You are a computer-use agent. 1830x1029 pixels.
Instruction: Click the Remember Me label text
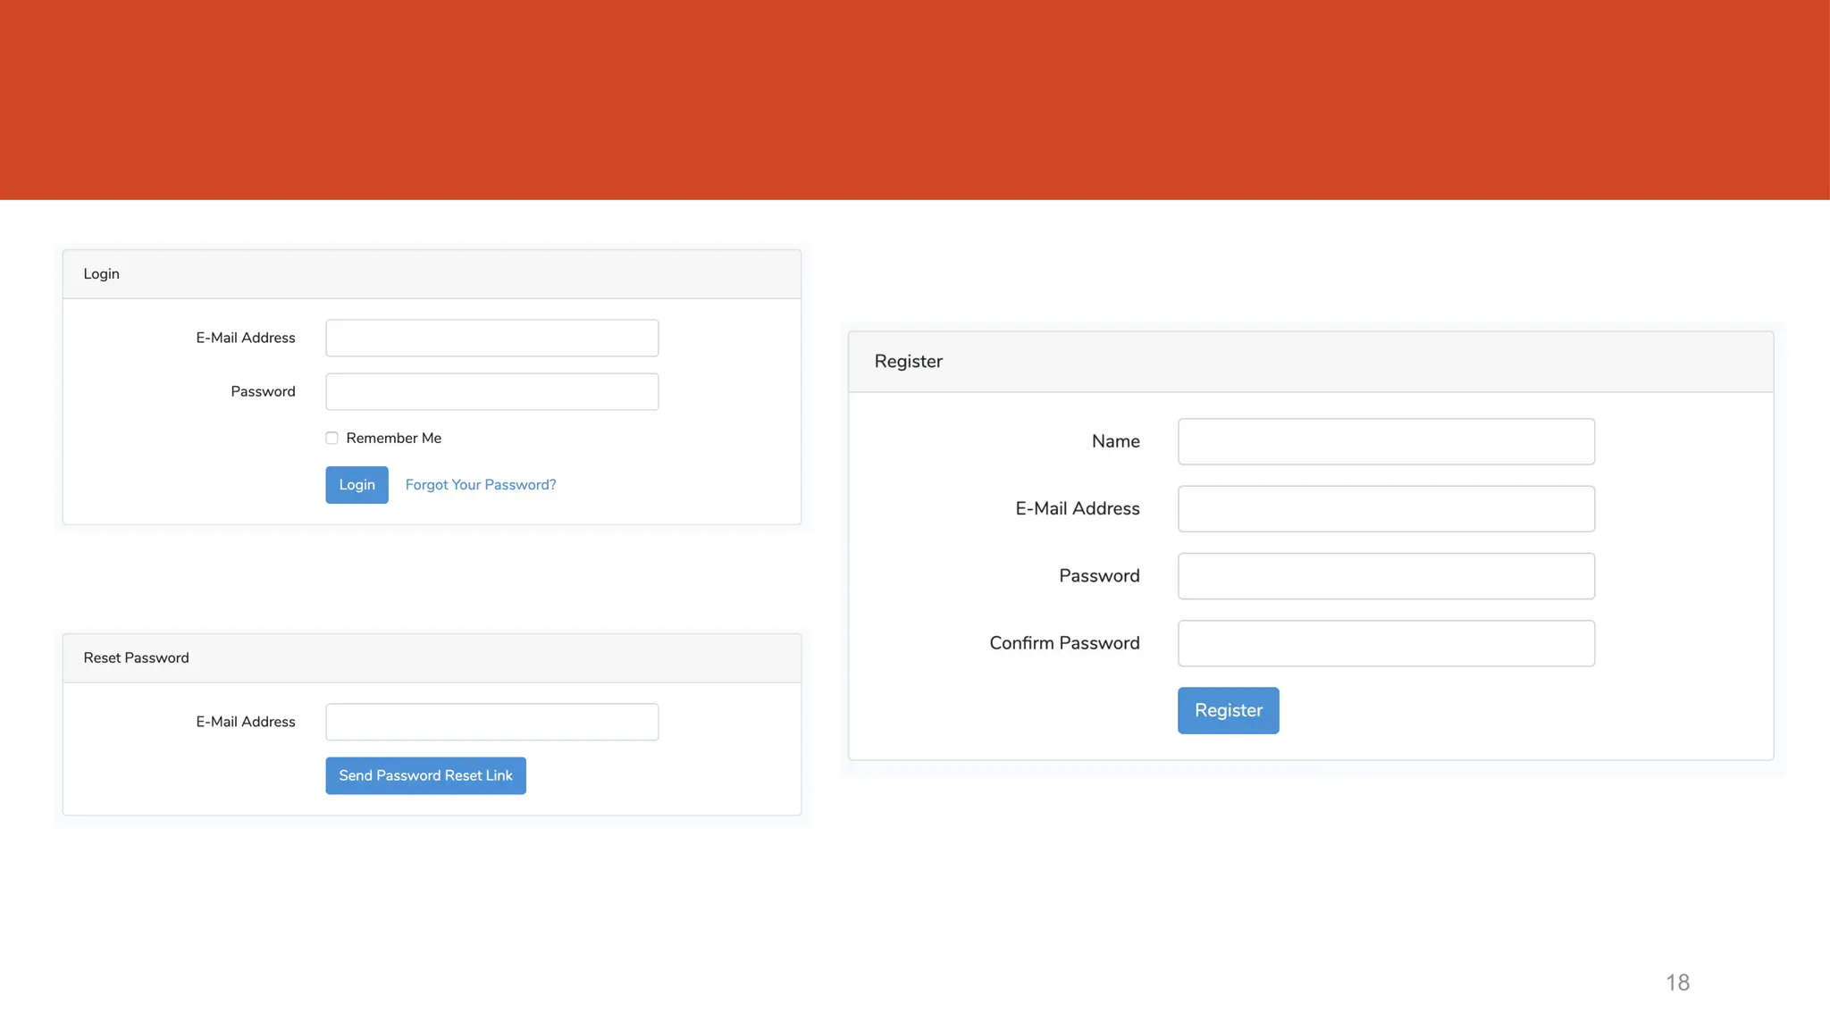tap(393, 438)
